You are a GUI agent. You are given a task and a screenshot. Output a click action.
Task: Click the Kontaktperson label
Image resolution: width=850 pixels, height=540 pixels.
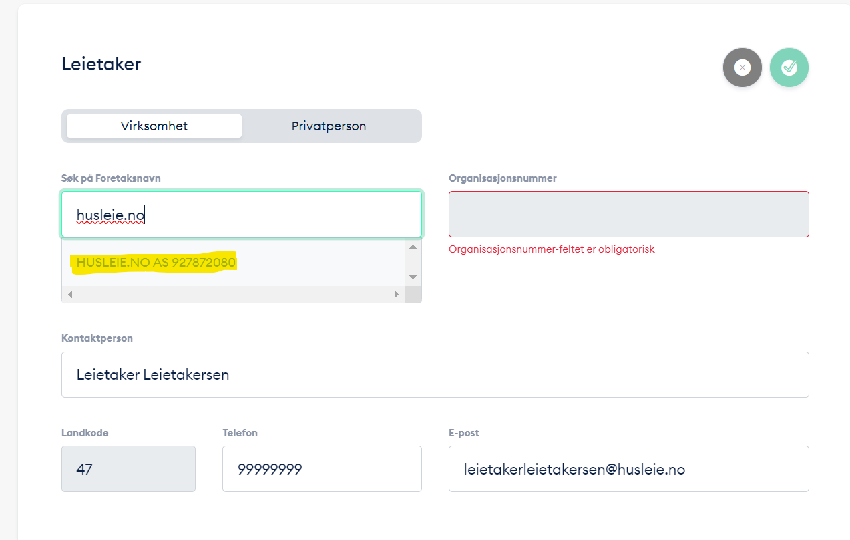point(97,338)
